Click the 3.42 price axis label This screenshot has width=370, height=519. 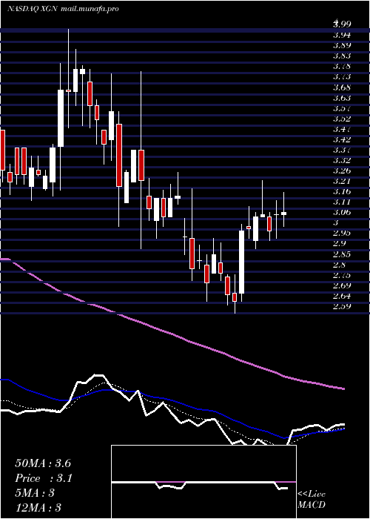pyautogui.click(x=342, y=139)
